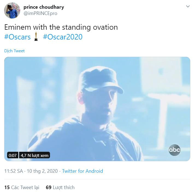Click the likes count number 69
Screen dimensions: 195x194
tap(49, 187)
